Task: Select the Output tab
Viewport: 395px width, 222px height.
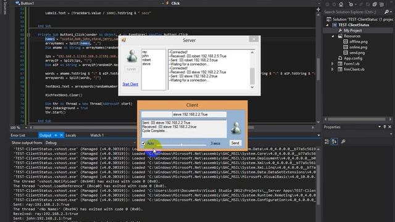Action: pyautogui.click(x=45, y=135)
